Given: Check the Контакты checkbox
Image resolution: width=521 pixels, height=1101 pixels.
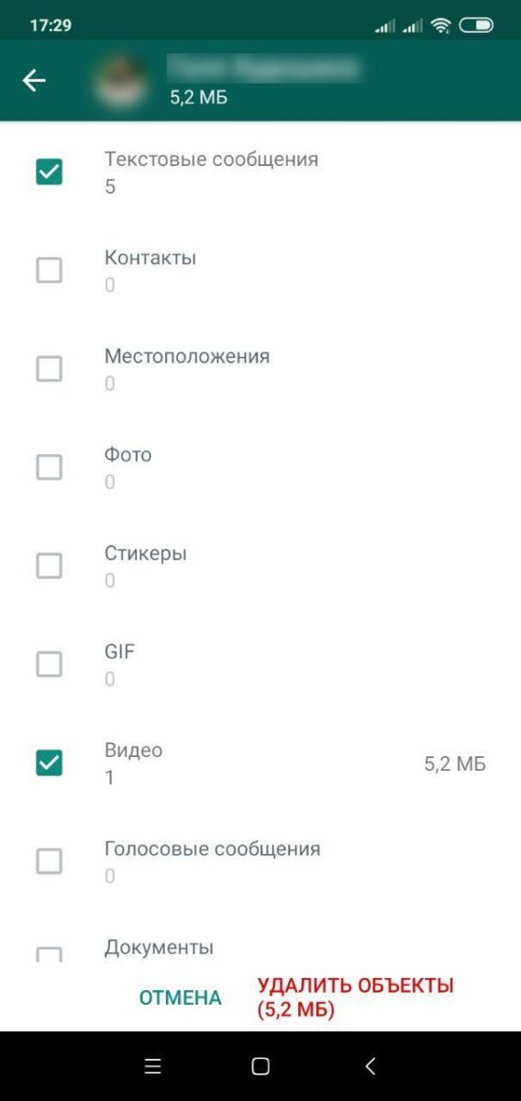Looking at the screenshot, I should [x=49, y=271].
